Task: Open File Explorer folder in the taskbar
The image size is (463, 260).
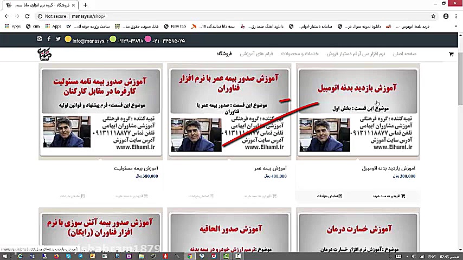Action: tap(141, 256)
